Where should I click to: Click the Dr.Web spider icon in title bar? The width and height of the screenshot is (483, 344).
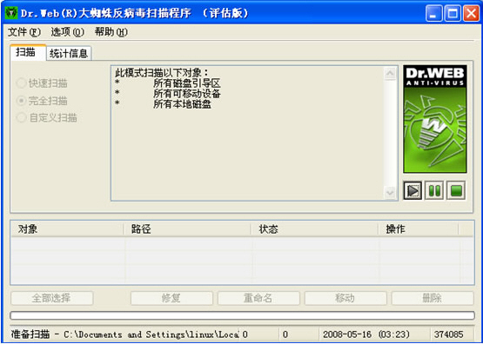pyautogui.click(x=11, y=13)
